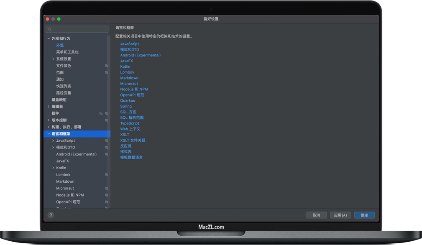Open the Spring link in the main panel
This screenshot has height=245, width=422.
tap(126, 106)
